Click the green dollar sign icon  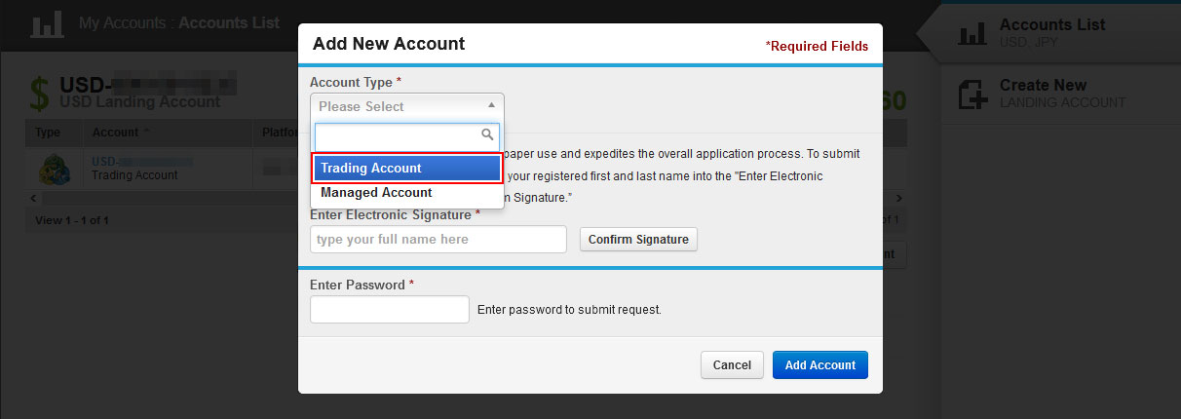pos(39,95)
